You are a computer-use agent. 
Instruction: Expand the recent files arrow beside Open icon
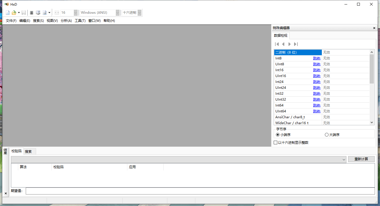click(x=19, y=13)
